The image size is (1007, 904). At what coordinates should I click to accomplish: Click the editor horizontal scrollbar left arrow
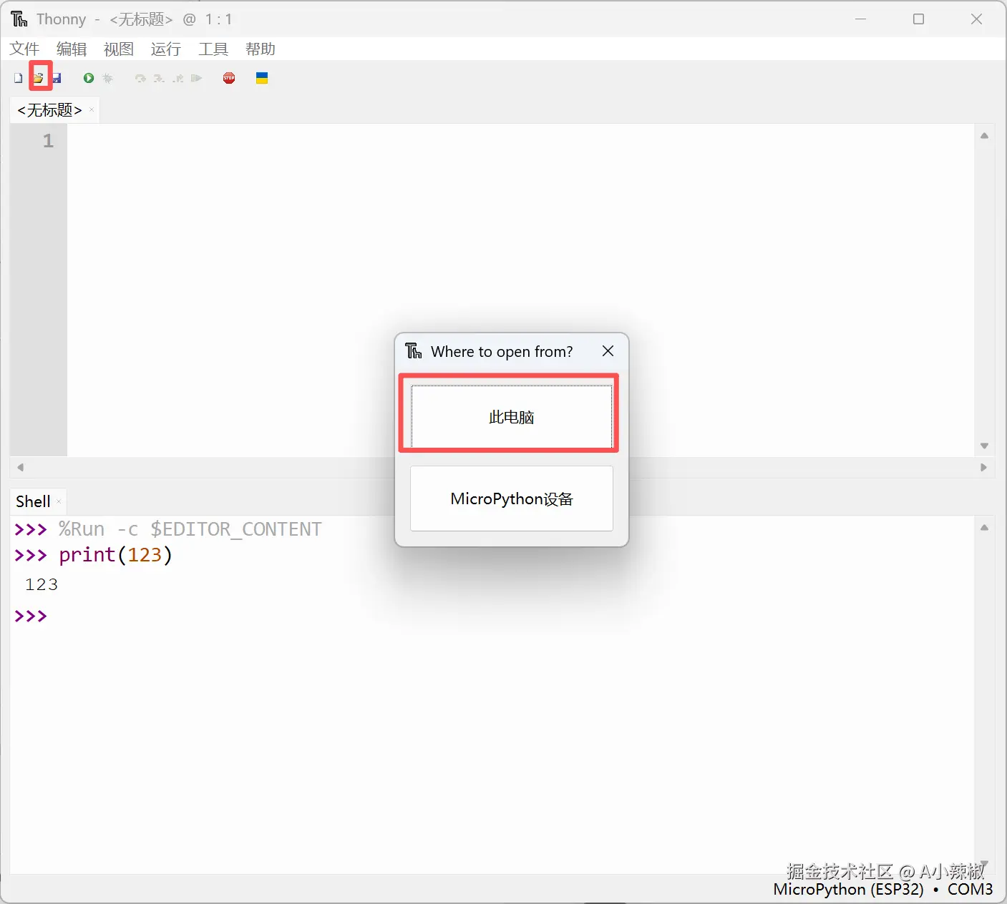(20, 467)
